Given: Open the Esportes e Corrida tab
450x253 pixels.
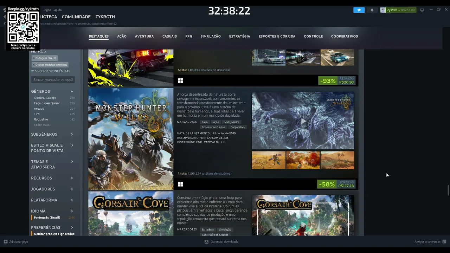Looking at the screenshot, I should tap(277, 36).
